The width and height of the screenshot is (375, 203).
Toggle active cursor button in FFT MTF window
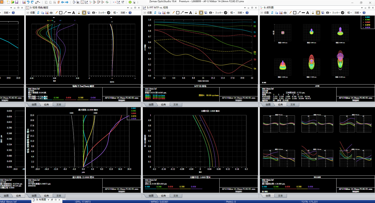[201, 13]
